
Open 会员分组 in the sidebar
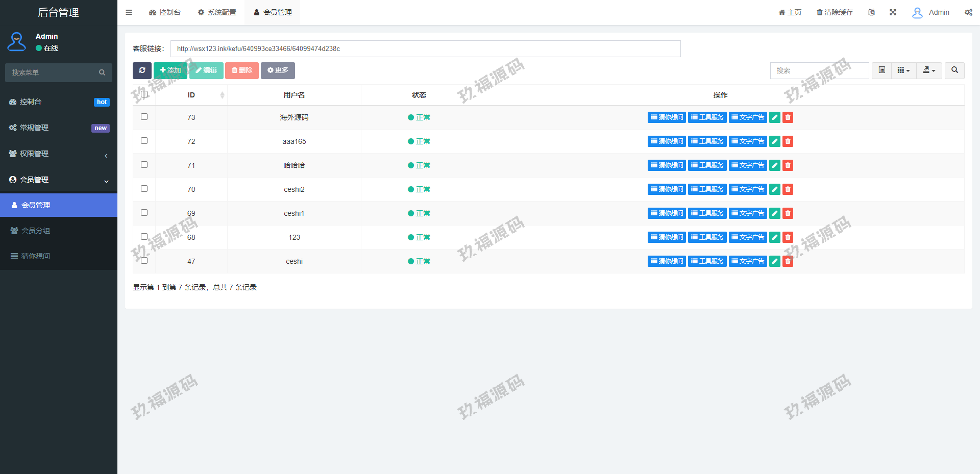tap(36, 231)
